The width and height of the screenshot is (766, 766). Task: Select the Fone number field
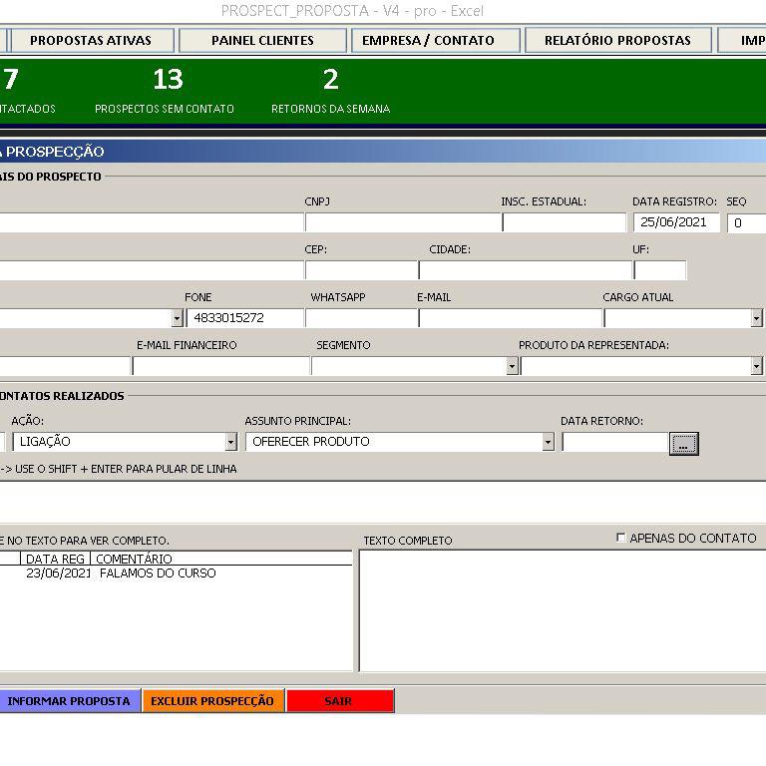tap(245, 318)
